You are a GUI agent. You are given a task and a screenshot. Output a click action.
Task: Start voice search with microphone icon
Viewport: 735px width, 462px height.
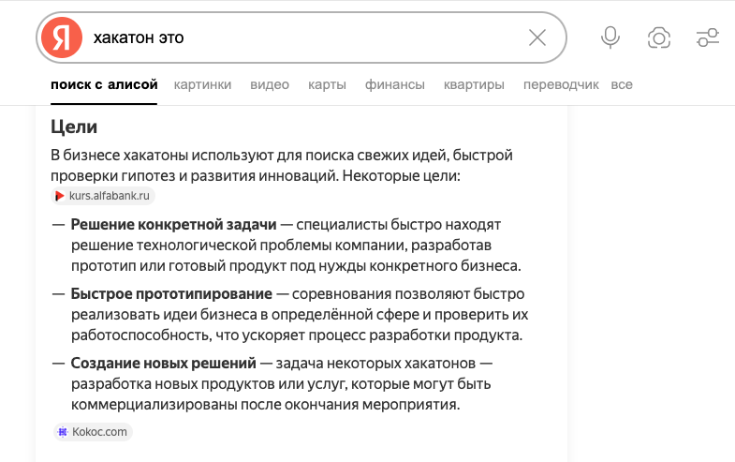[x=610, y=37]
